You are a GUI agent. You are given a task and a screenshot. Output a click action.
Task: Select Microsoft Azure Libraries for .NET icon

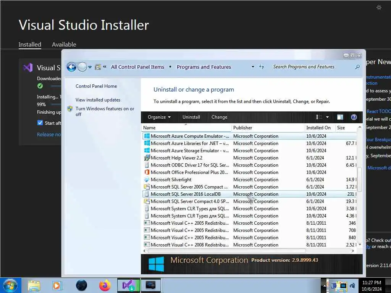(x=147, y=143)
